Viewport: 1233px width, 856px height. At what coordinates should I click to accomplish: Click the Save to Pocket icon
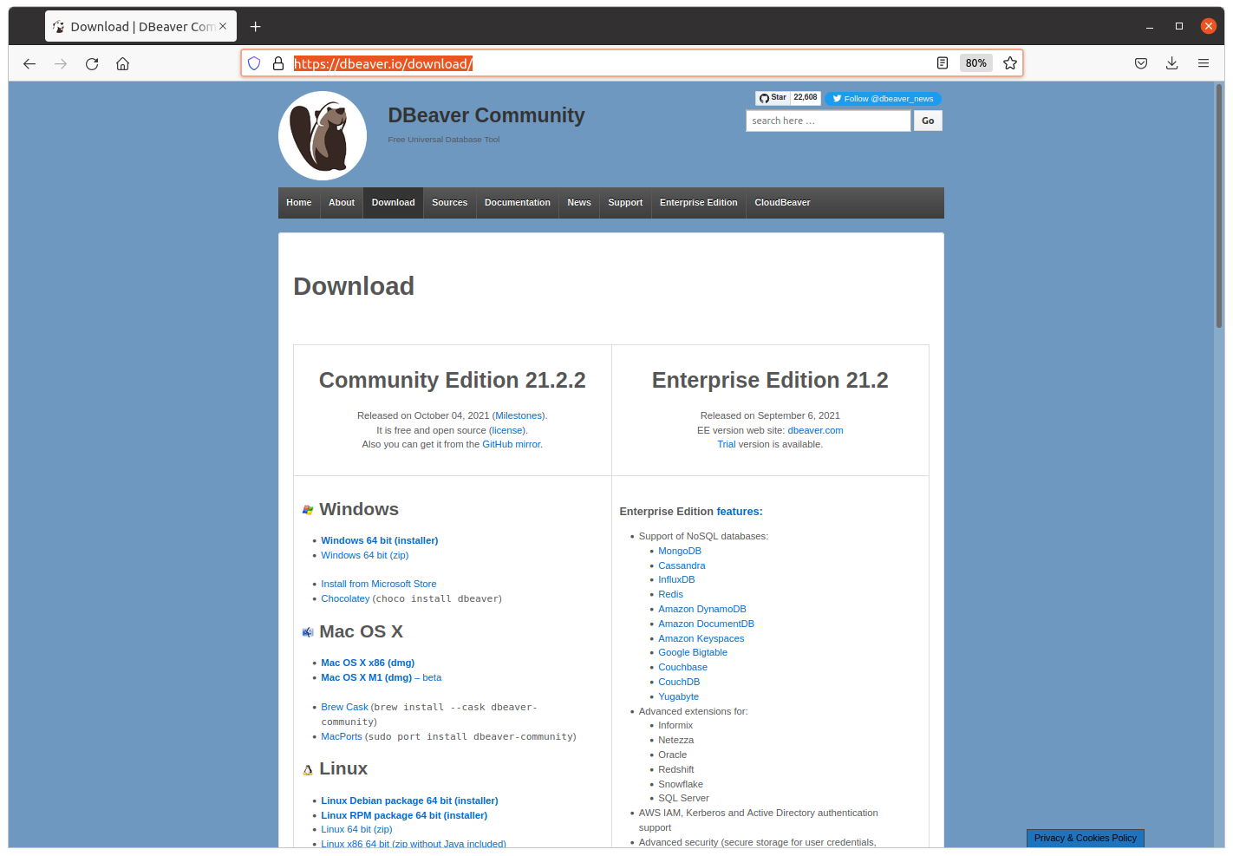click(1141, 63)
